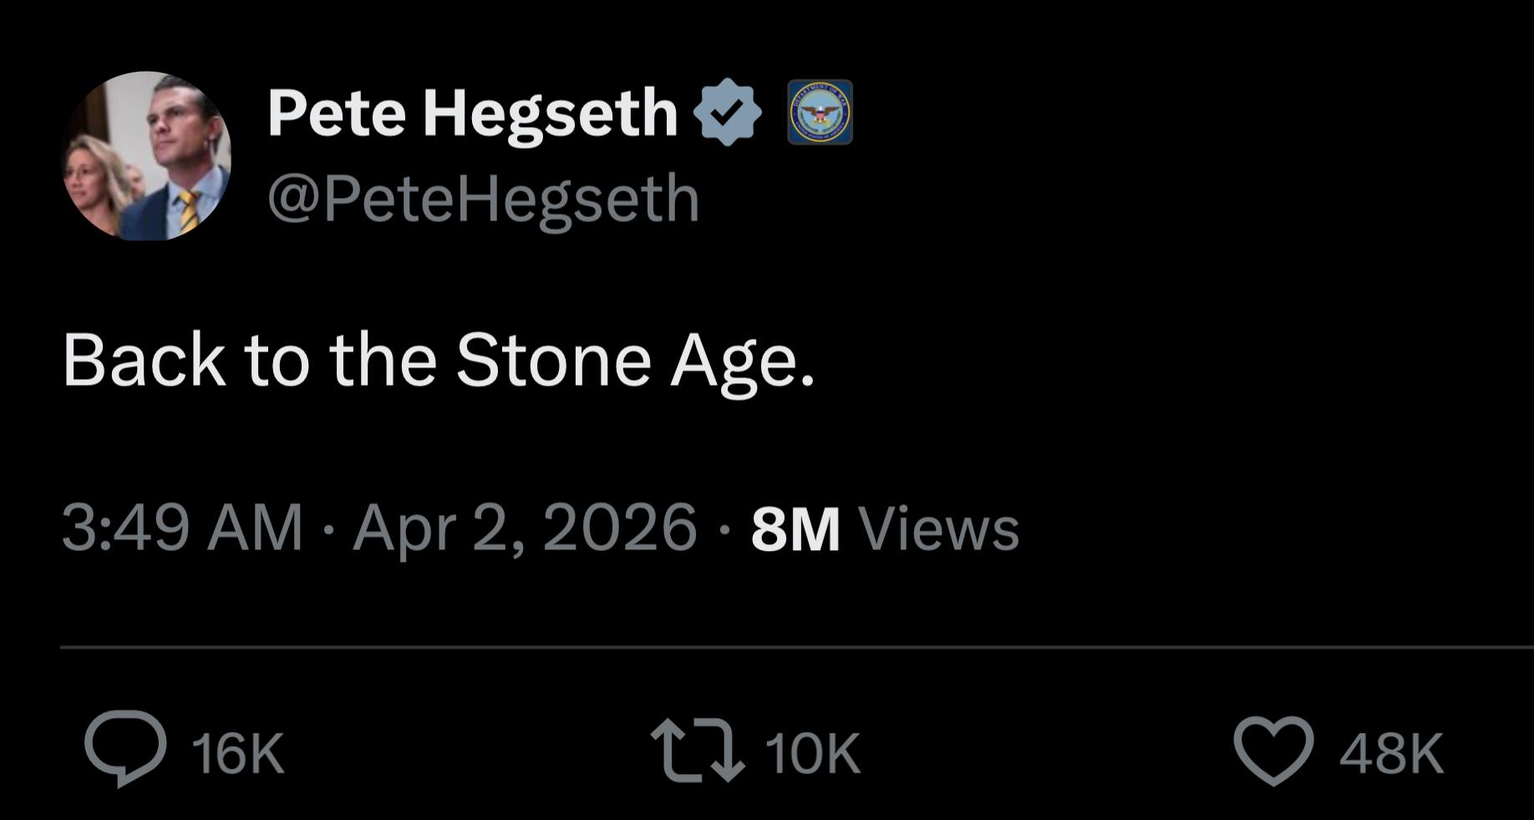Image resolution: width=1534 pixels, height=820 pixels.
Task: Click the blue verified checkmark badge
Action: (727, 112)
